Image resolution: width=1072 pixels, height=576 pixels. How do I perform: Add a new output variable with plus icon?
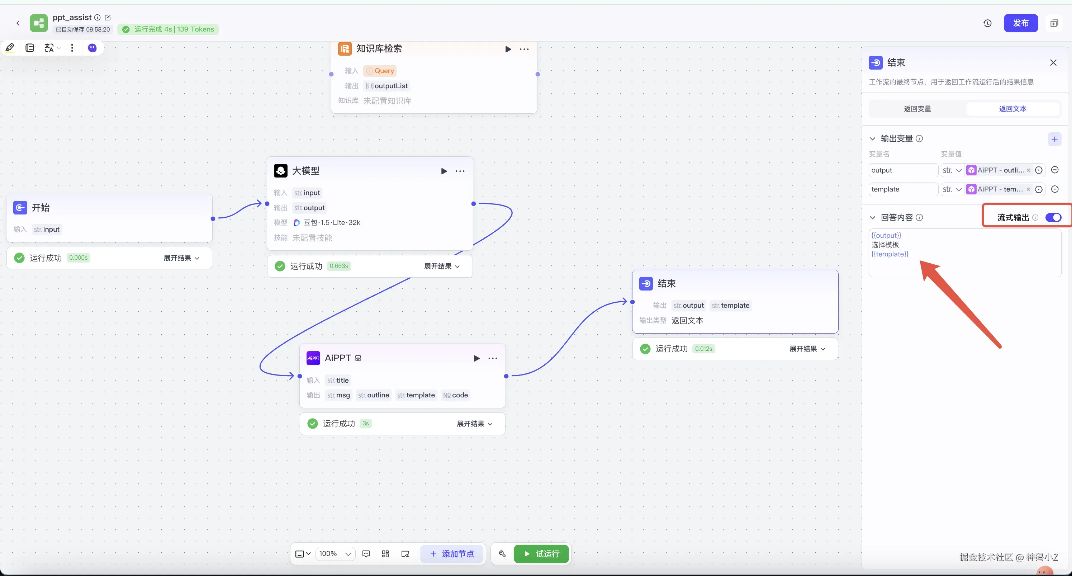point(1054,140)
